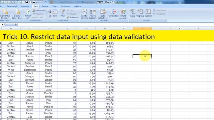This screenshot has width=214, height=120.
Task: Click the insert function fx button
Action: pyautogui.click(x=16, y=25)
